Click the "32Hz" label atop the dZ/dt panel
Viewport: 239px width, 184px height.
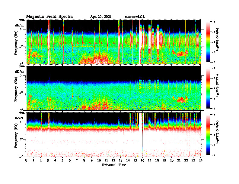22,113
